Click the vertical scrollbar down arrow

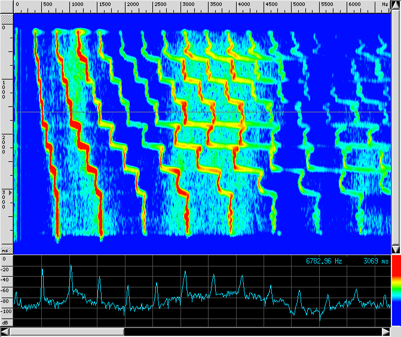[396, 249]
